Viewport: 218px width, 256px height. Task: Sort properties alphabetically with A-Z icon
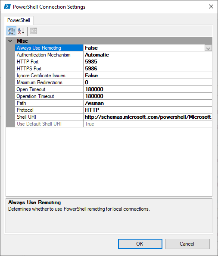click(x=21, y=31)
